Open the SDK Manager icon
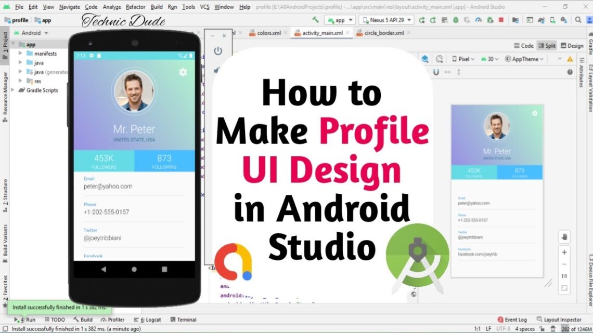The width and height of the screenshot is (593, 333). 564,20
